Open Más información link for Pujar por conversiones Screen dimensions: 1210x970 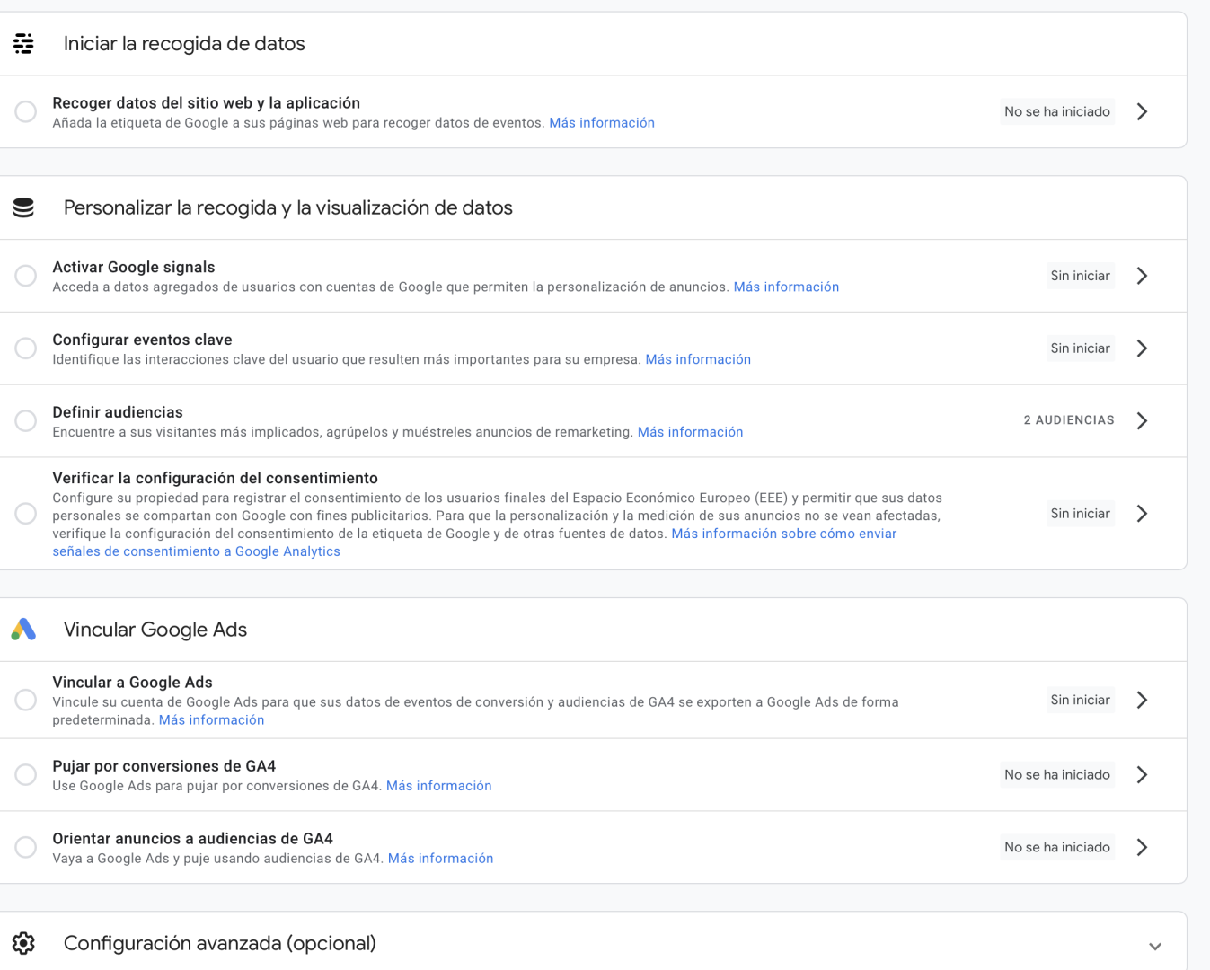click(x=438, y=786)
